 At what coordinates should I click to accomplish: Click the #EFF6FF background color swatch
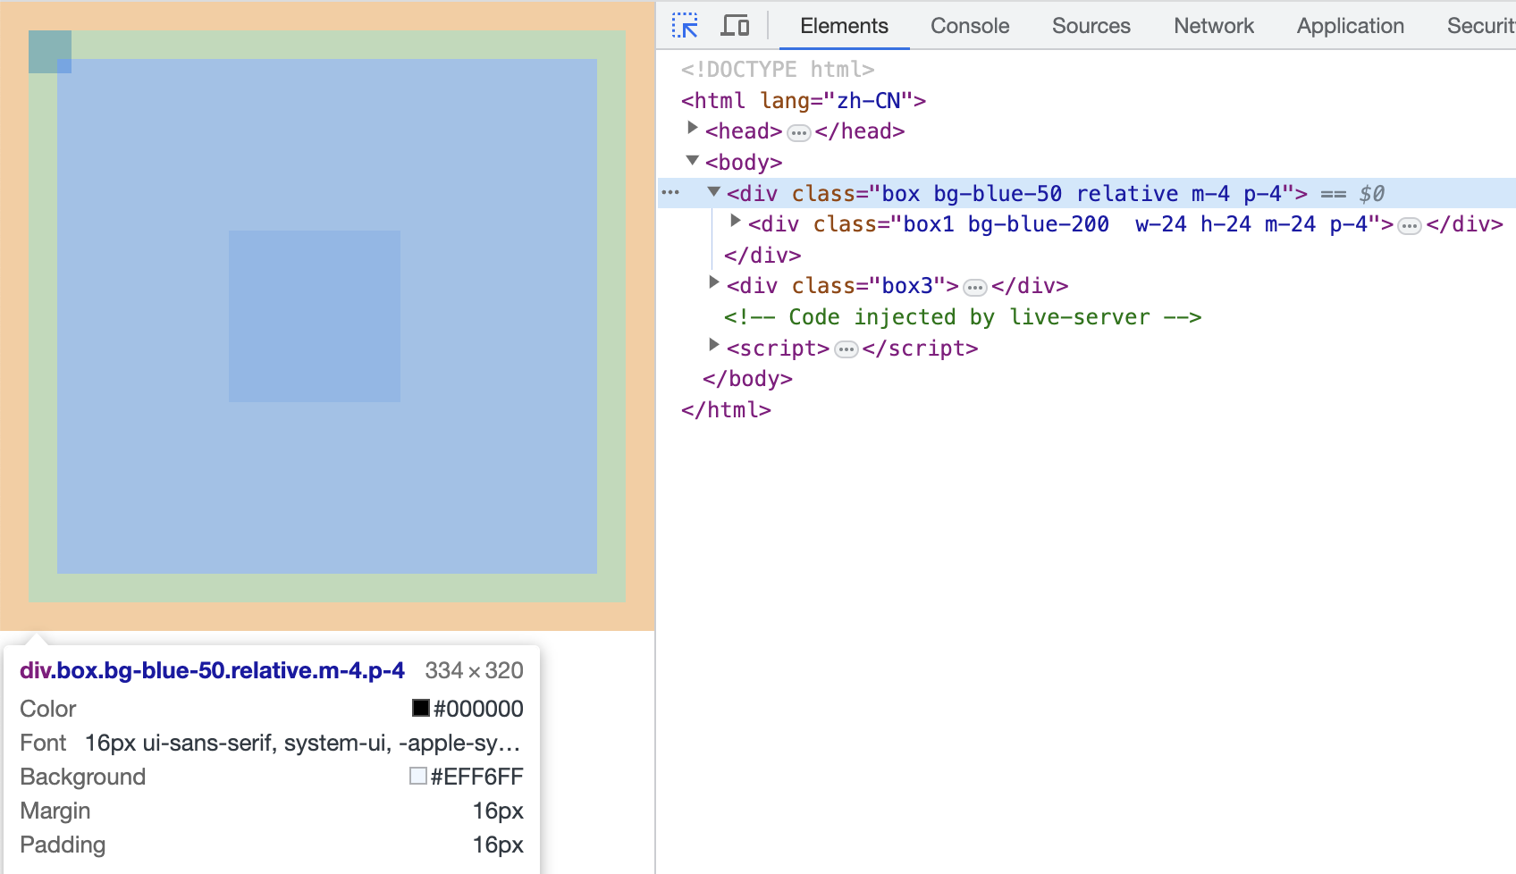coord(417,776)
